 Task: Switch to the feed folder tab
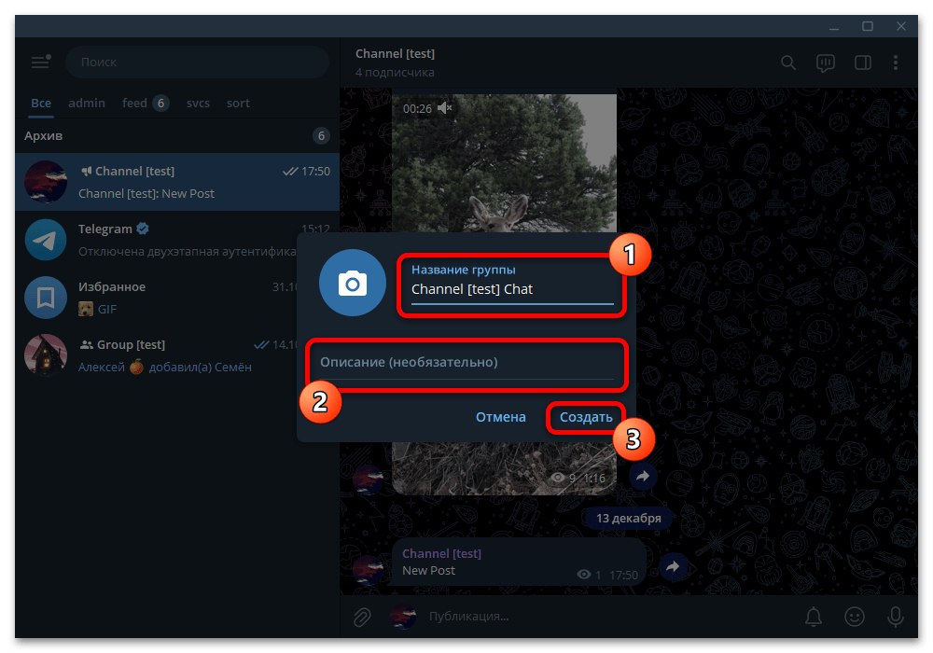tap(146, 103)
